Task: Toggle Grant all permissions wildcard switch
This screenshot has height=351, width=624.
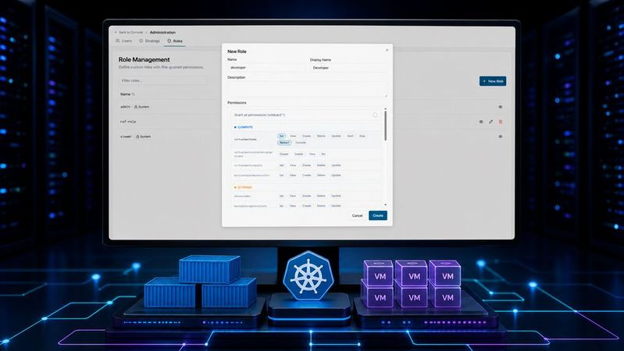Action: (x=375, y=115)
